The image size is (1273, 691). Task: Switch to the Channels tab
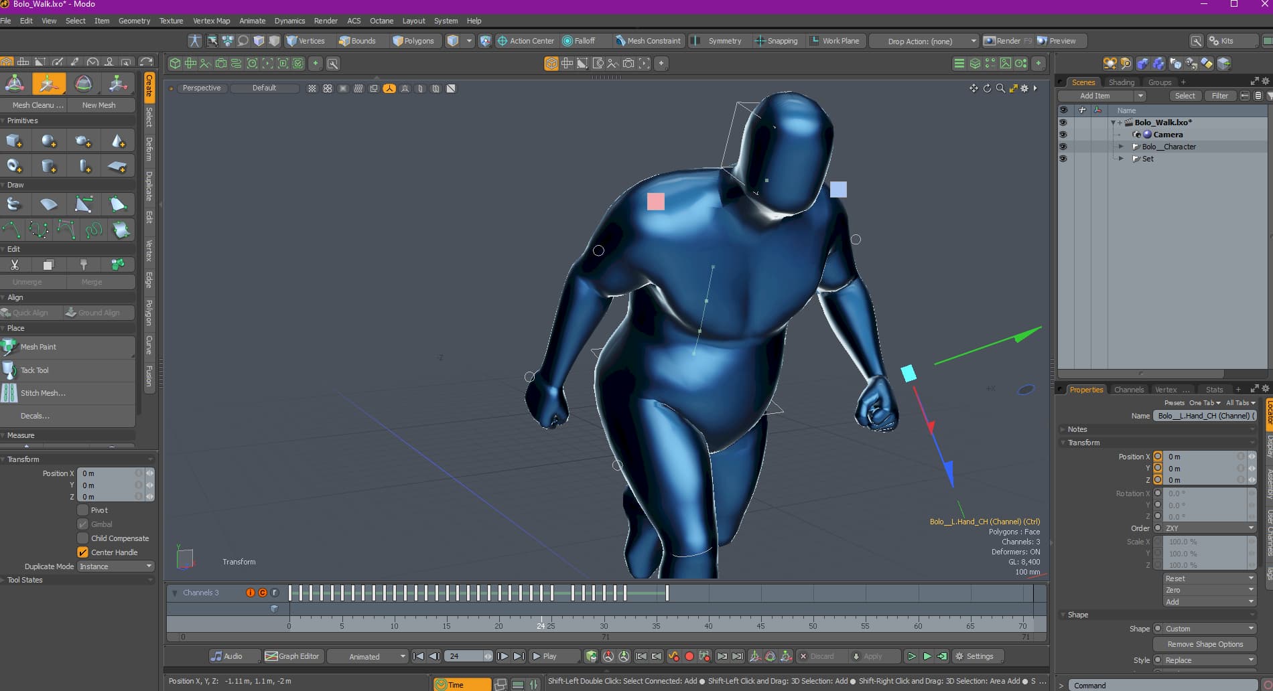click(1128, 390)
